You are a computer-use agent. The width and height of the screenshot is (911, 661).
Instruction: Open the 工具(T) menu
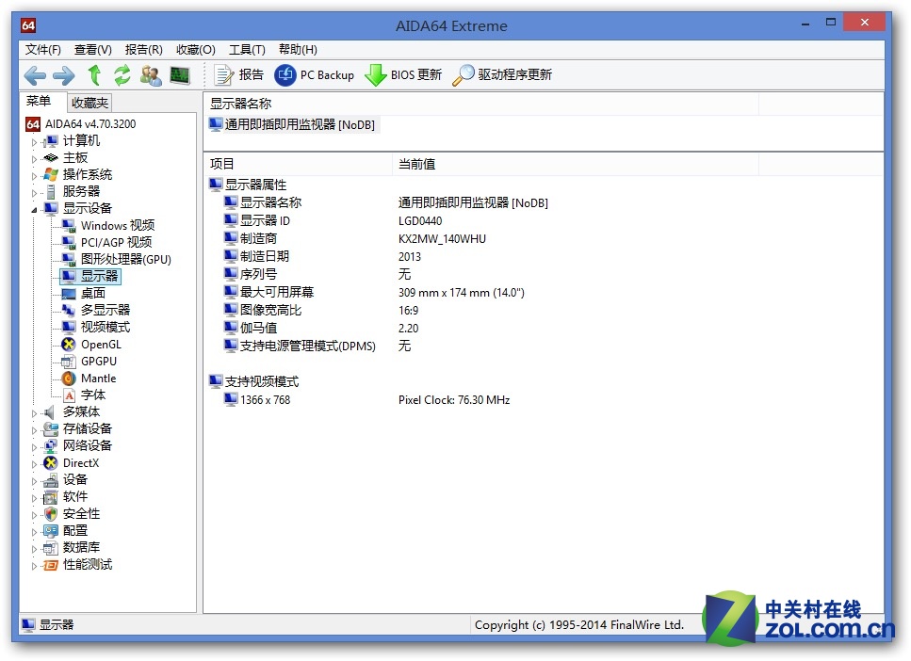(247, 49)
